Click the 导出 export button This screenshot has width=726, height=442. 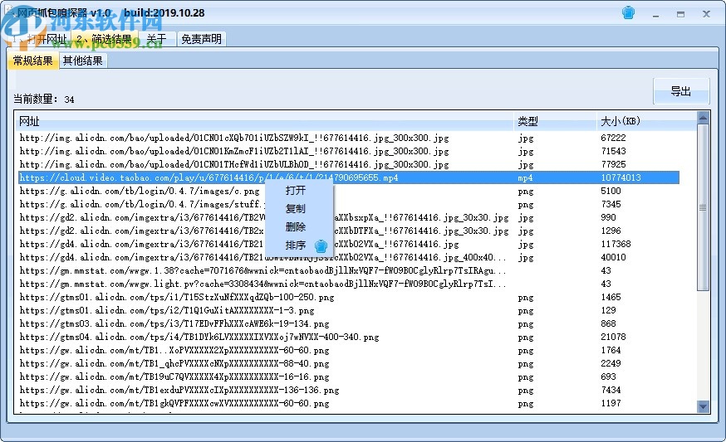681,91
